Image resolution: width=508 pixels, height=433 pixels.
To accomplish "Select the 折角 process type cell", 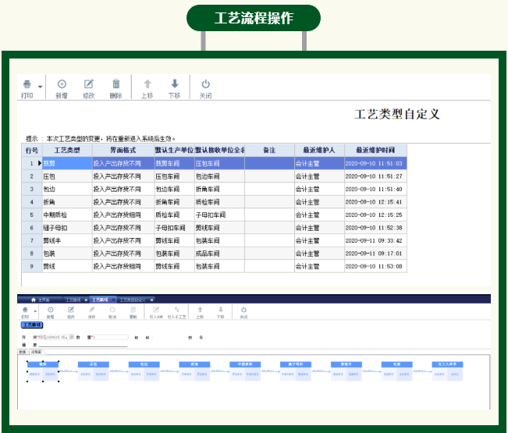I will click(67, 202).
